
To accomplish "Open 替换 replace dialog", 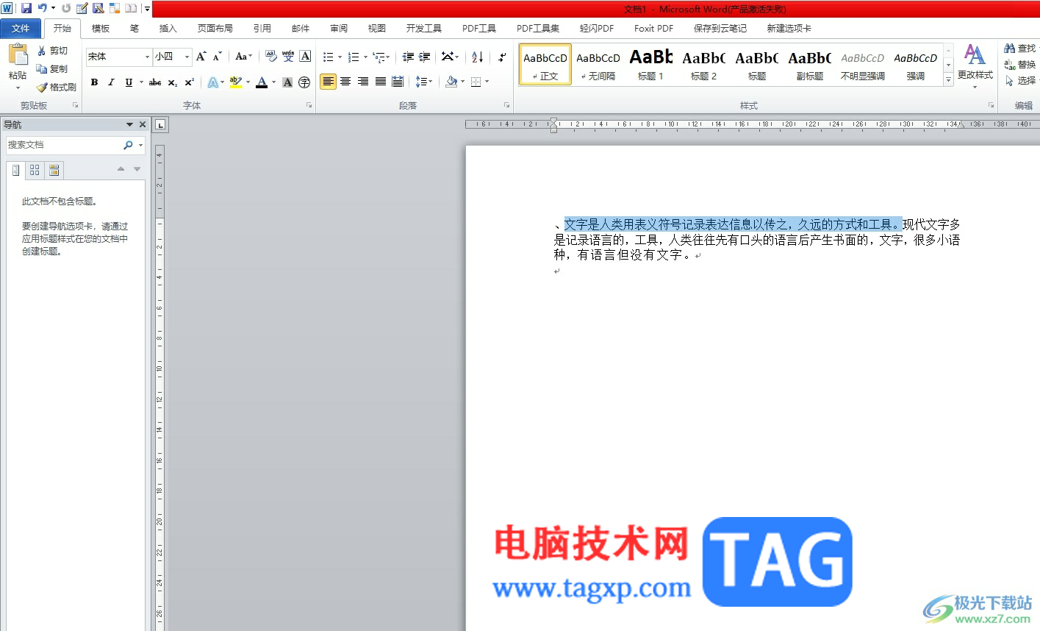I will 1020,65.
